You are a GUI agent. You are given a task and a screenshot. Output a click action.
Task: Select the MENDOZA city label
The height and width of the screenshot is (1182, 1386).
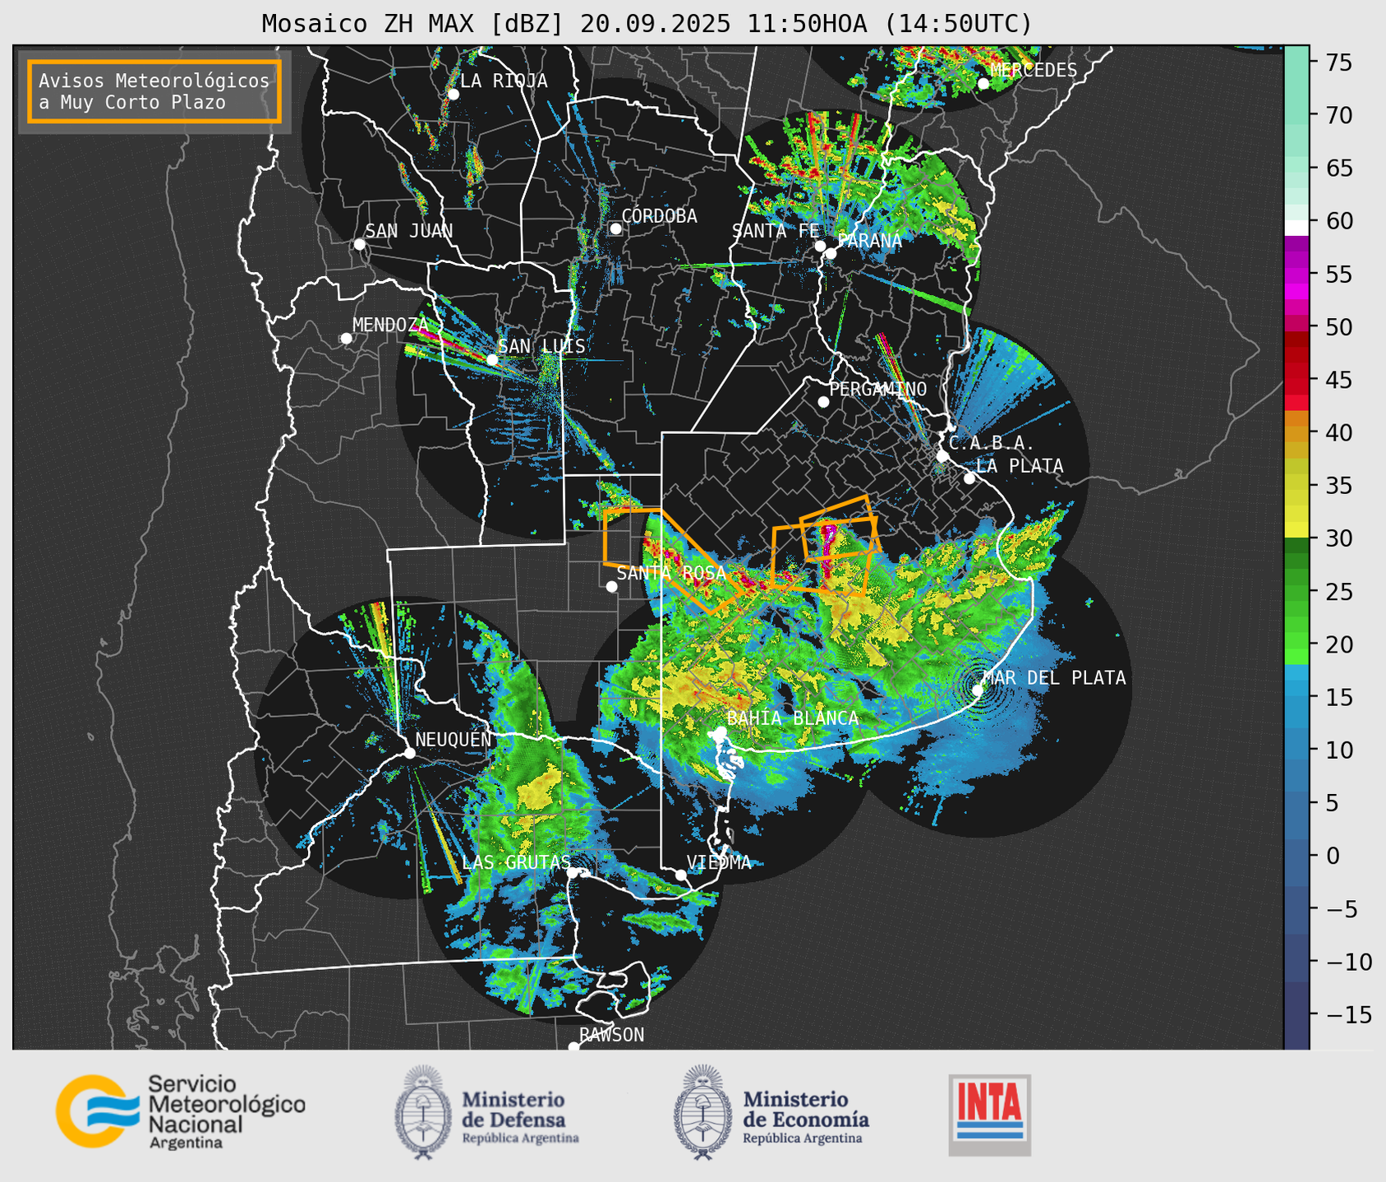click(x=390, y=325)
